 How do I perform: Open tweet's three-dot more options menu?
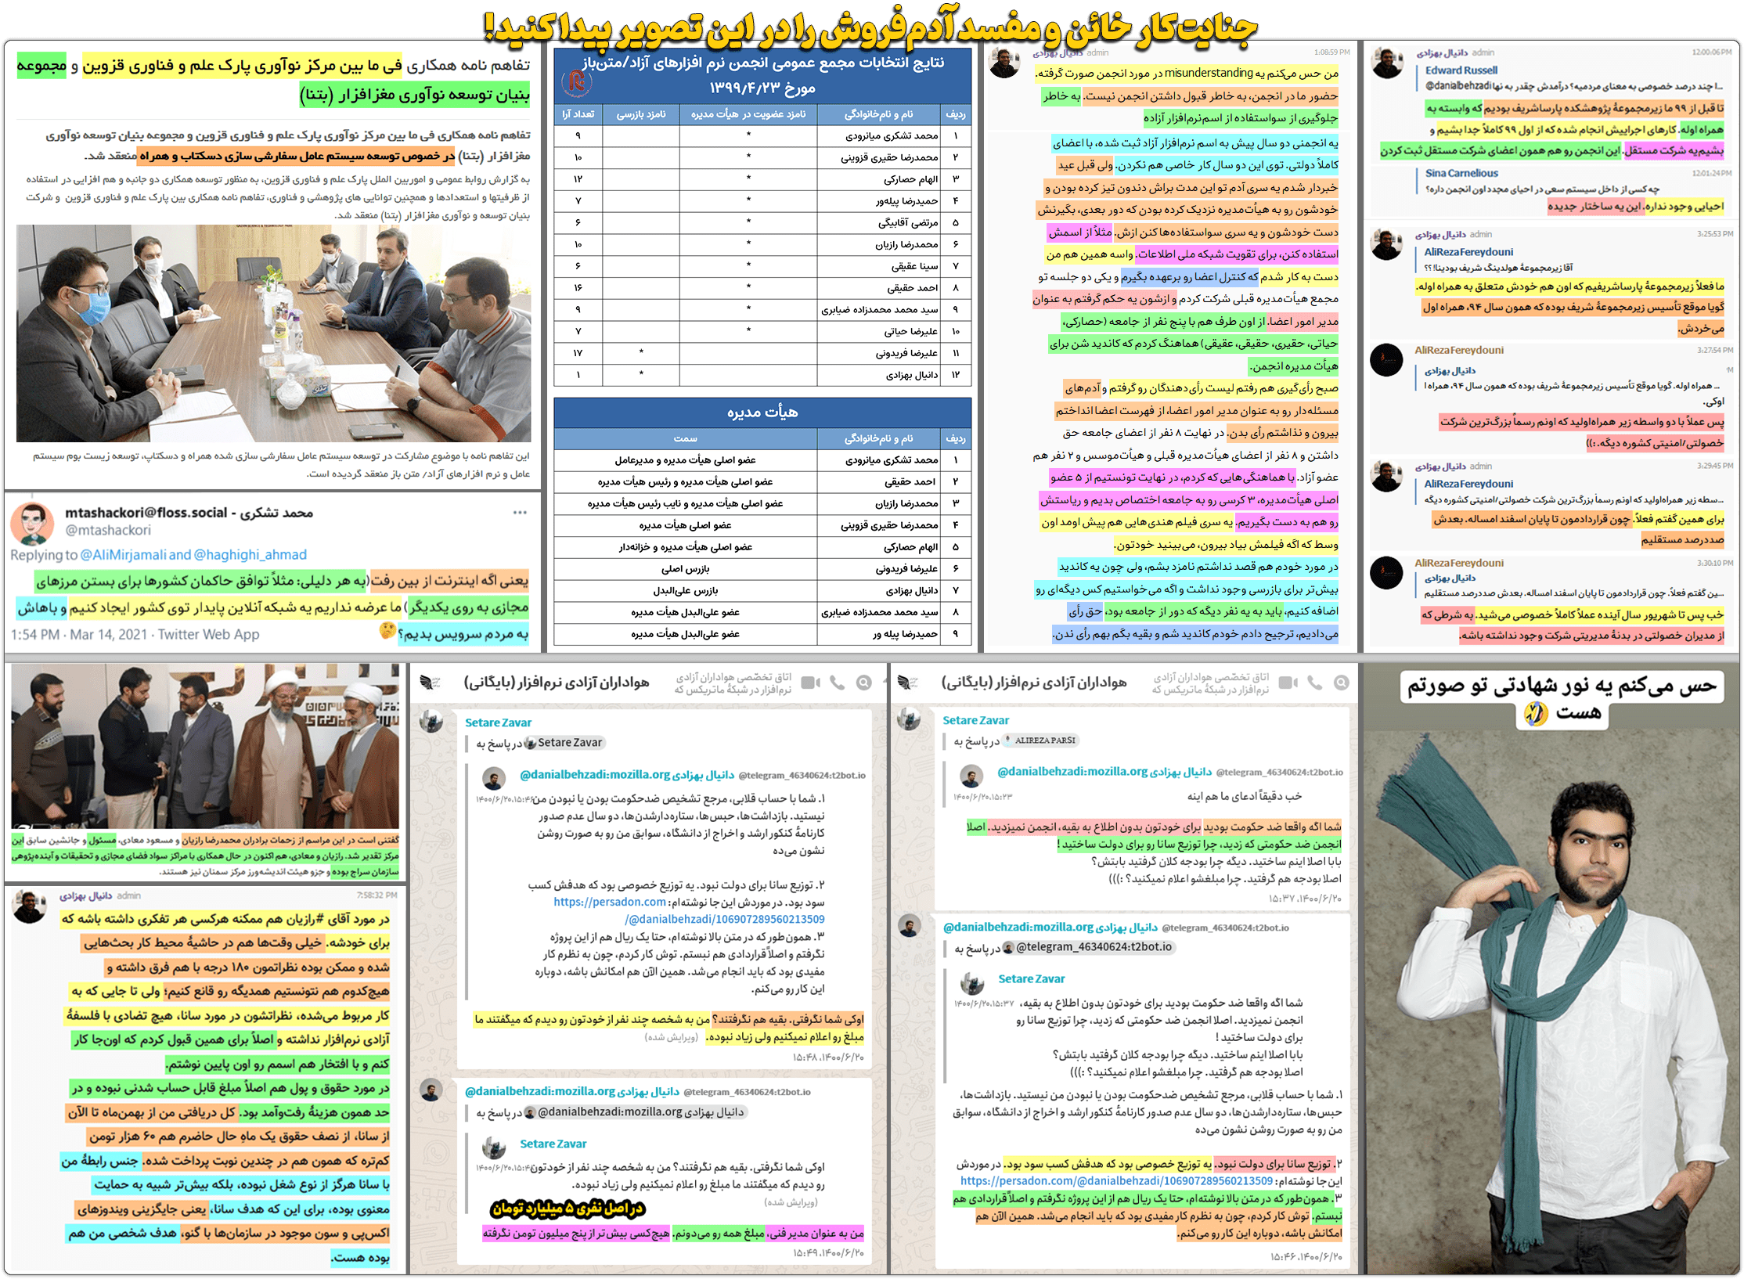coord(520,513)
